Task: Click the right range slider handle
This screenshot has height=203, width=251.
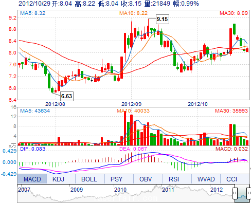Action: [x=249, y=193]
